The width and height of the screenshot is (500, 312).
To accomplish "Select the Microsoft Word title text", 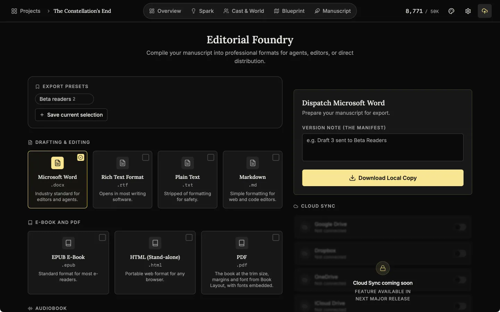I will (x=58, y=177).
